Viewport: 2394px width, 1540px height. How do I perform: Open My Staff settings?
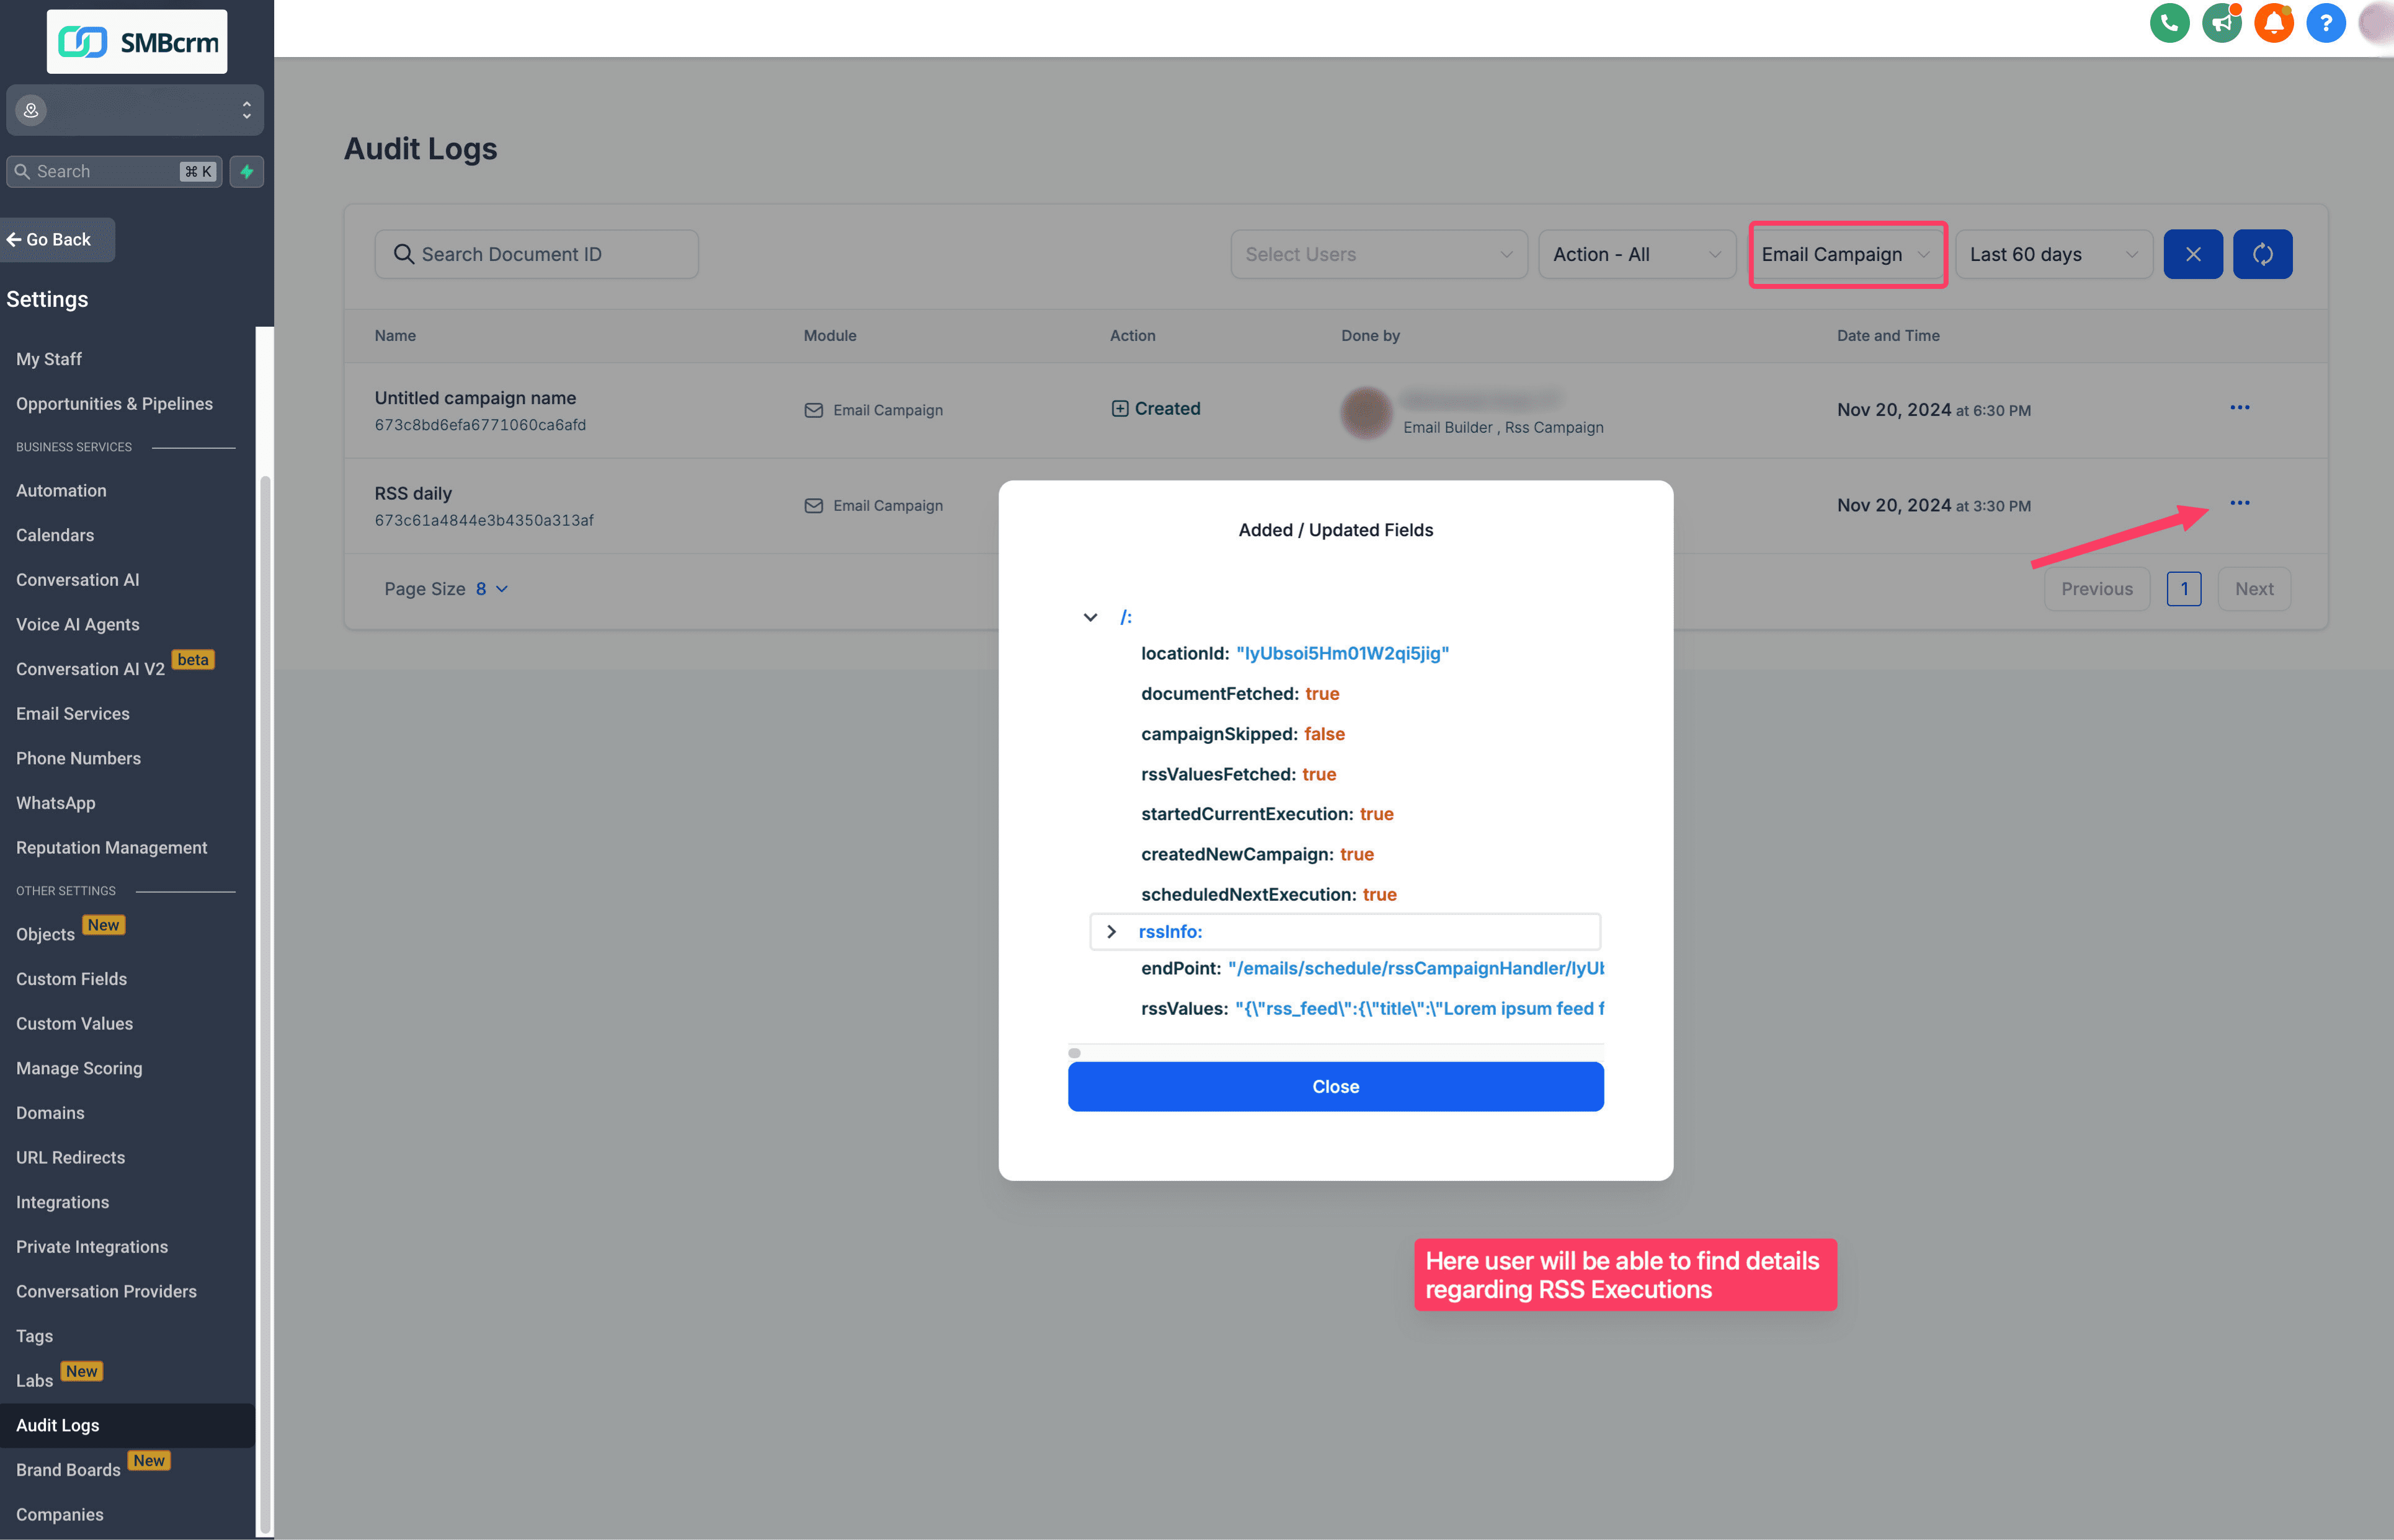tap(49, 359)
